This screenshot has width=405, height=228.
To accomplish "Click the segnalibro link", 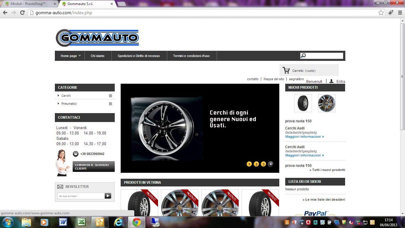I will pyautogui.click(x=296, y=79).
